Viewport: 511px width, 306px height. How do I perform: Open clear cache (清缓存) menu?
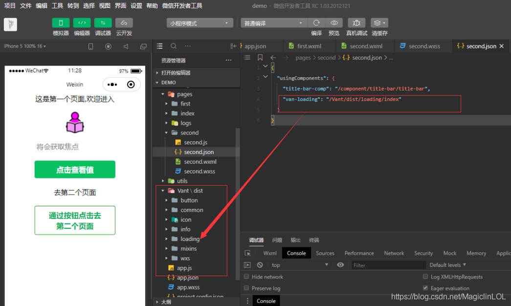pos(379,23)
